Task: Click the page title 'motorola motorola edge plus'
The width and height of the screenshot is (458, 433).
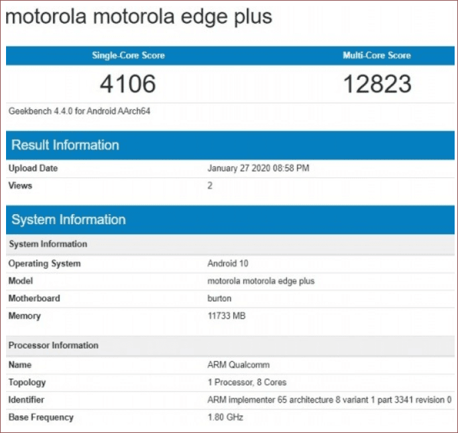Action: click(x=139, y=17)
